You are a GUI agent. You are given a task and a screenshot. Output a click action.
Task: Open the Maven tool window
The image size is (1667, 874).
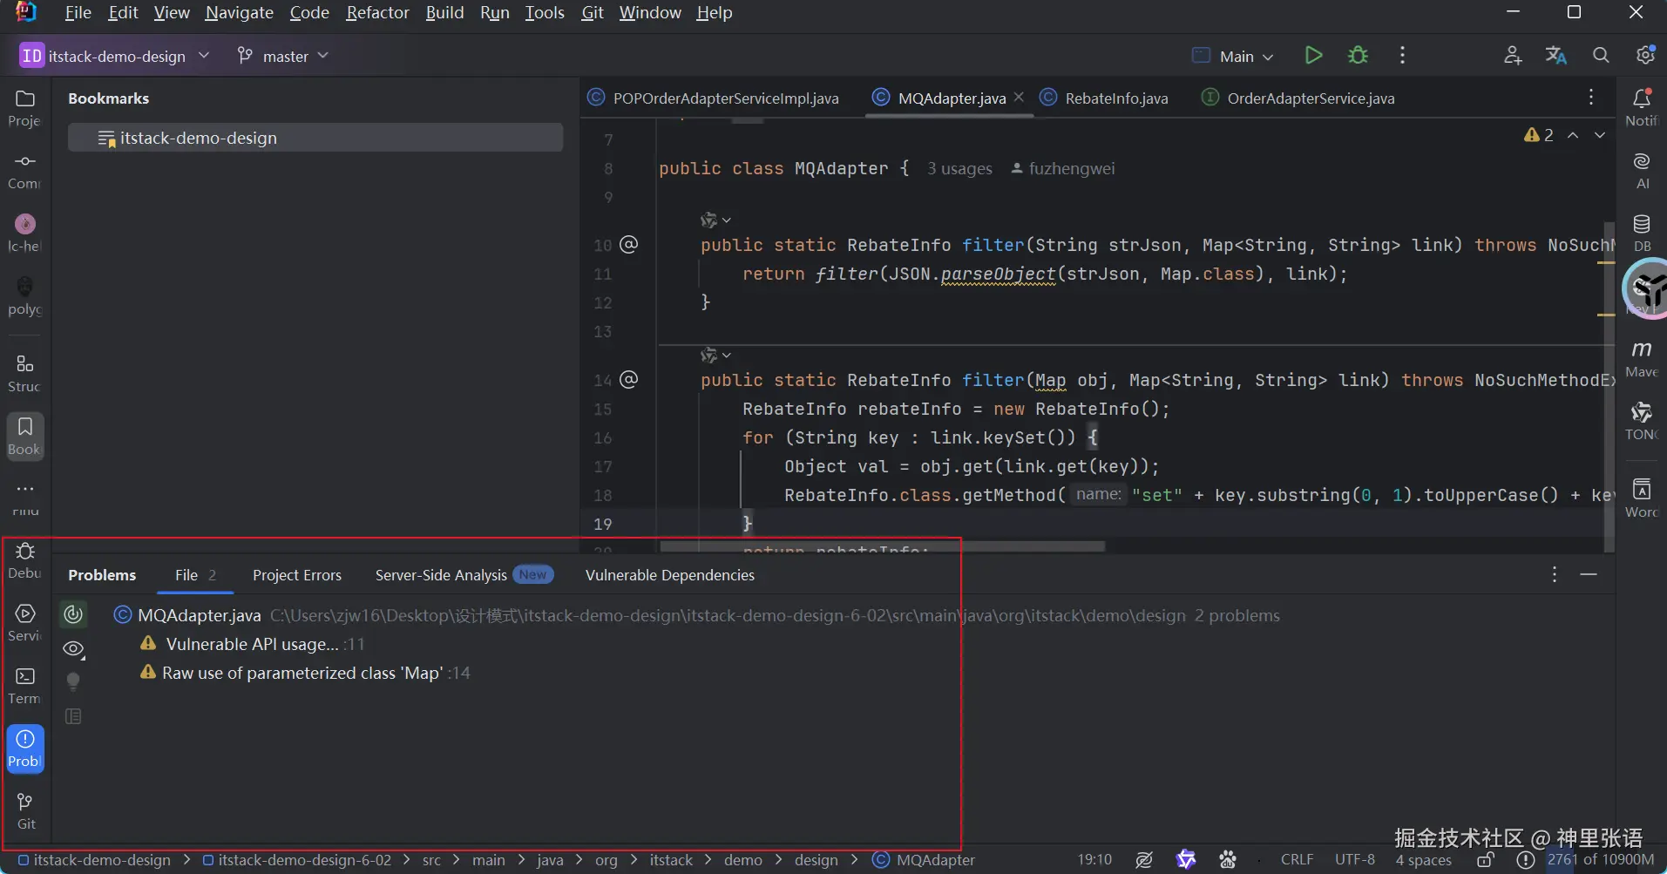[1642, 359]
